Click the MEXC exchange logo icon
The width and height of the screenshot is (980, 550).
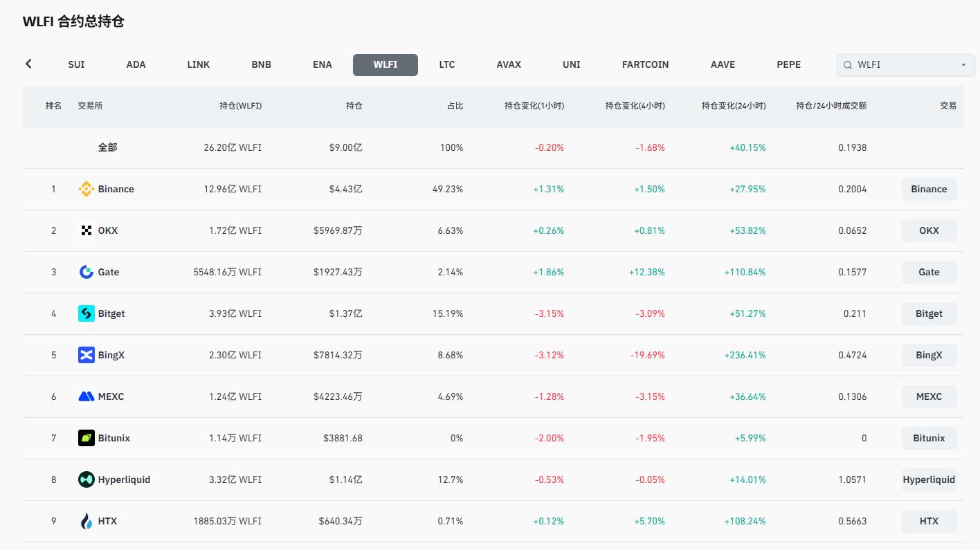coord(86,396)
